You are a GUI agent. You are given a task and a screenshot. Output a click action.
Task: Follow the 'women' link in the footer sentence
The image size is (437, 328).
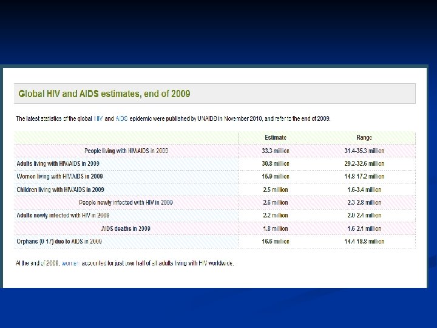click(x=71, y=263)
